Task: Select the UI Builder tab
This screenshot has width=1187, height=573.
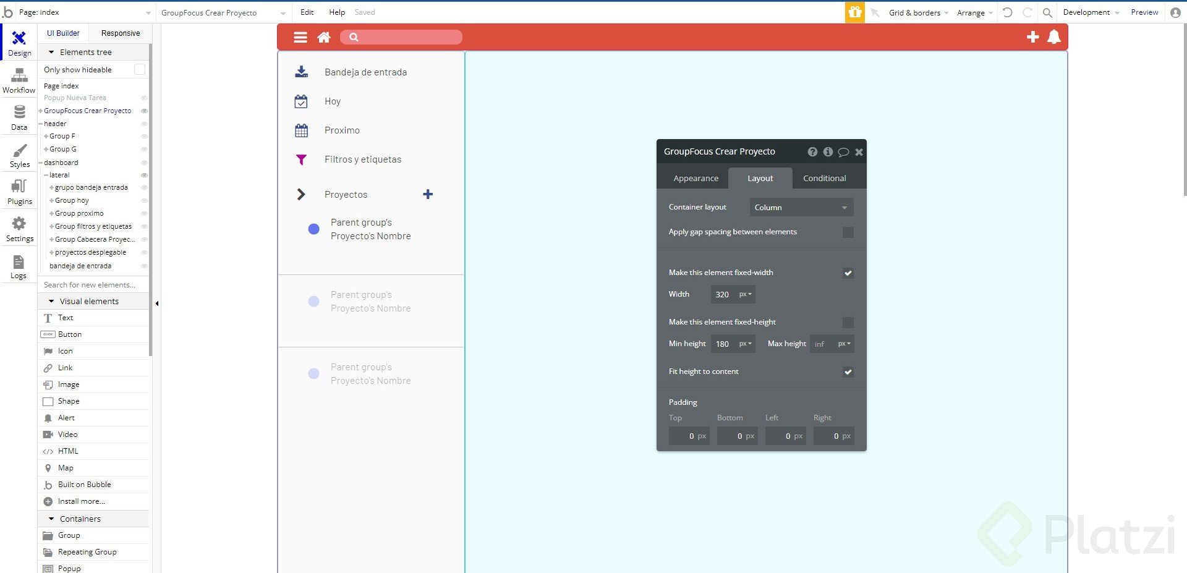Action: pos(63,33)
